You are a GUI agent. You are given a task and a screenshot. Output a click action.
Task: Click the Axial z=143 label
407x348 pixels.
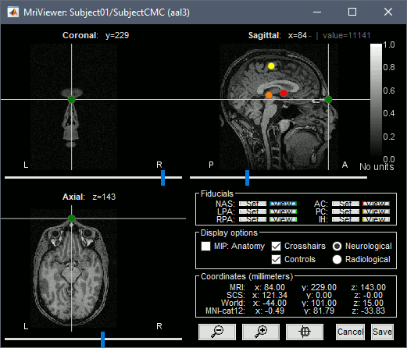pos(89,197)
